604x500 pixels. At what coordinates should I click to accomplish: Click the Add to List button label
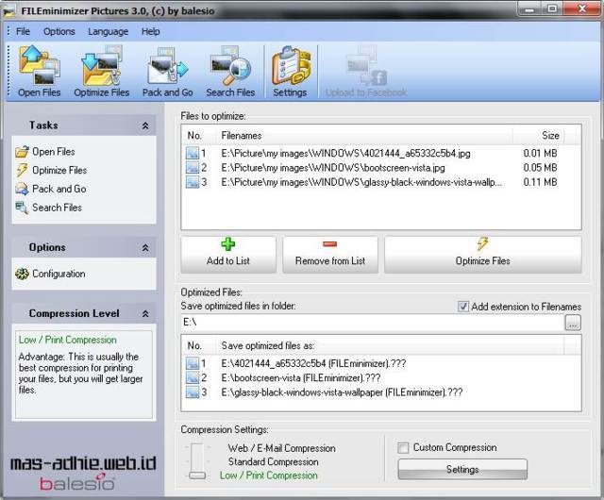[x=228, y=260]
